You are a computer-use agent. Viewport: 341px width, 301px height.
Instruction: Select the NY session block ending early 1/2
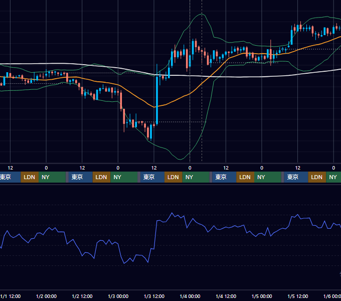tap(52, 177)
